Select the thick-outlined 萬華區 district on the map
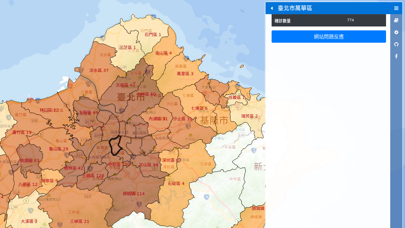The image size is (405, 228). (116, 145)
